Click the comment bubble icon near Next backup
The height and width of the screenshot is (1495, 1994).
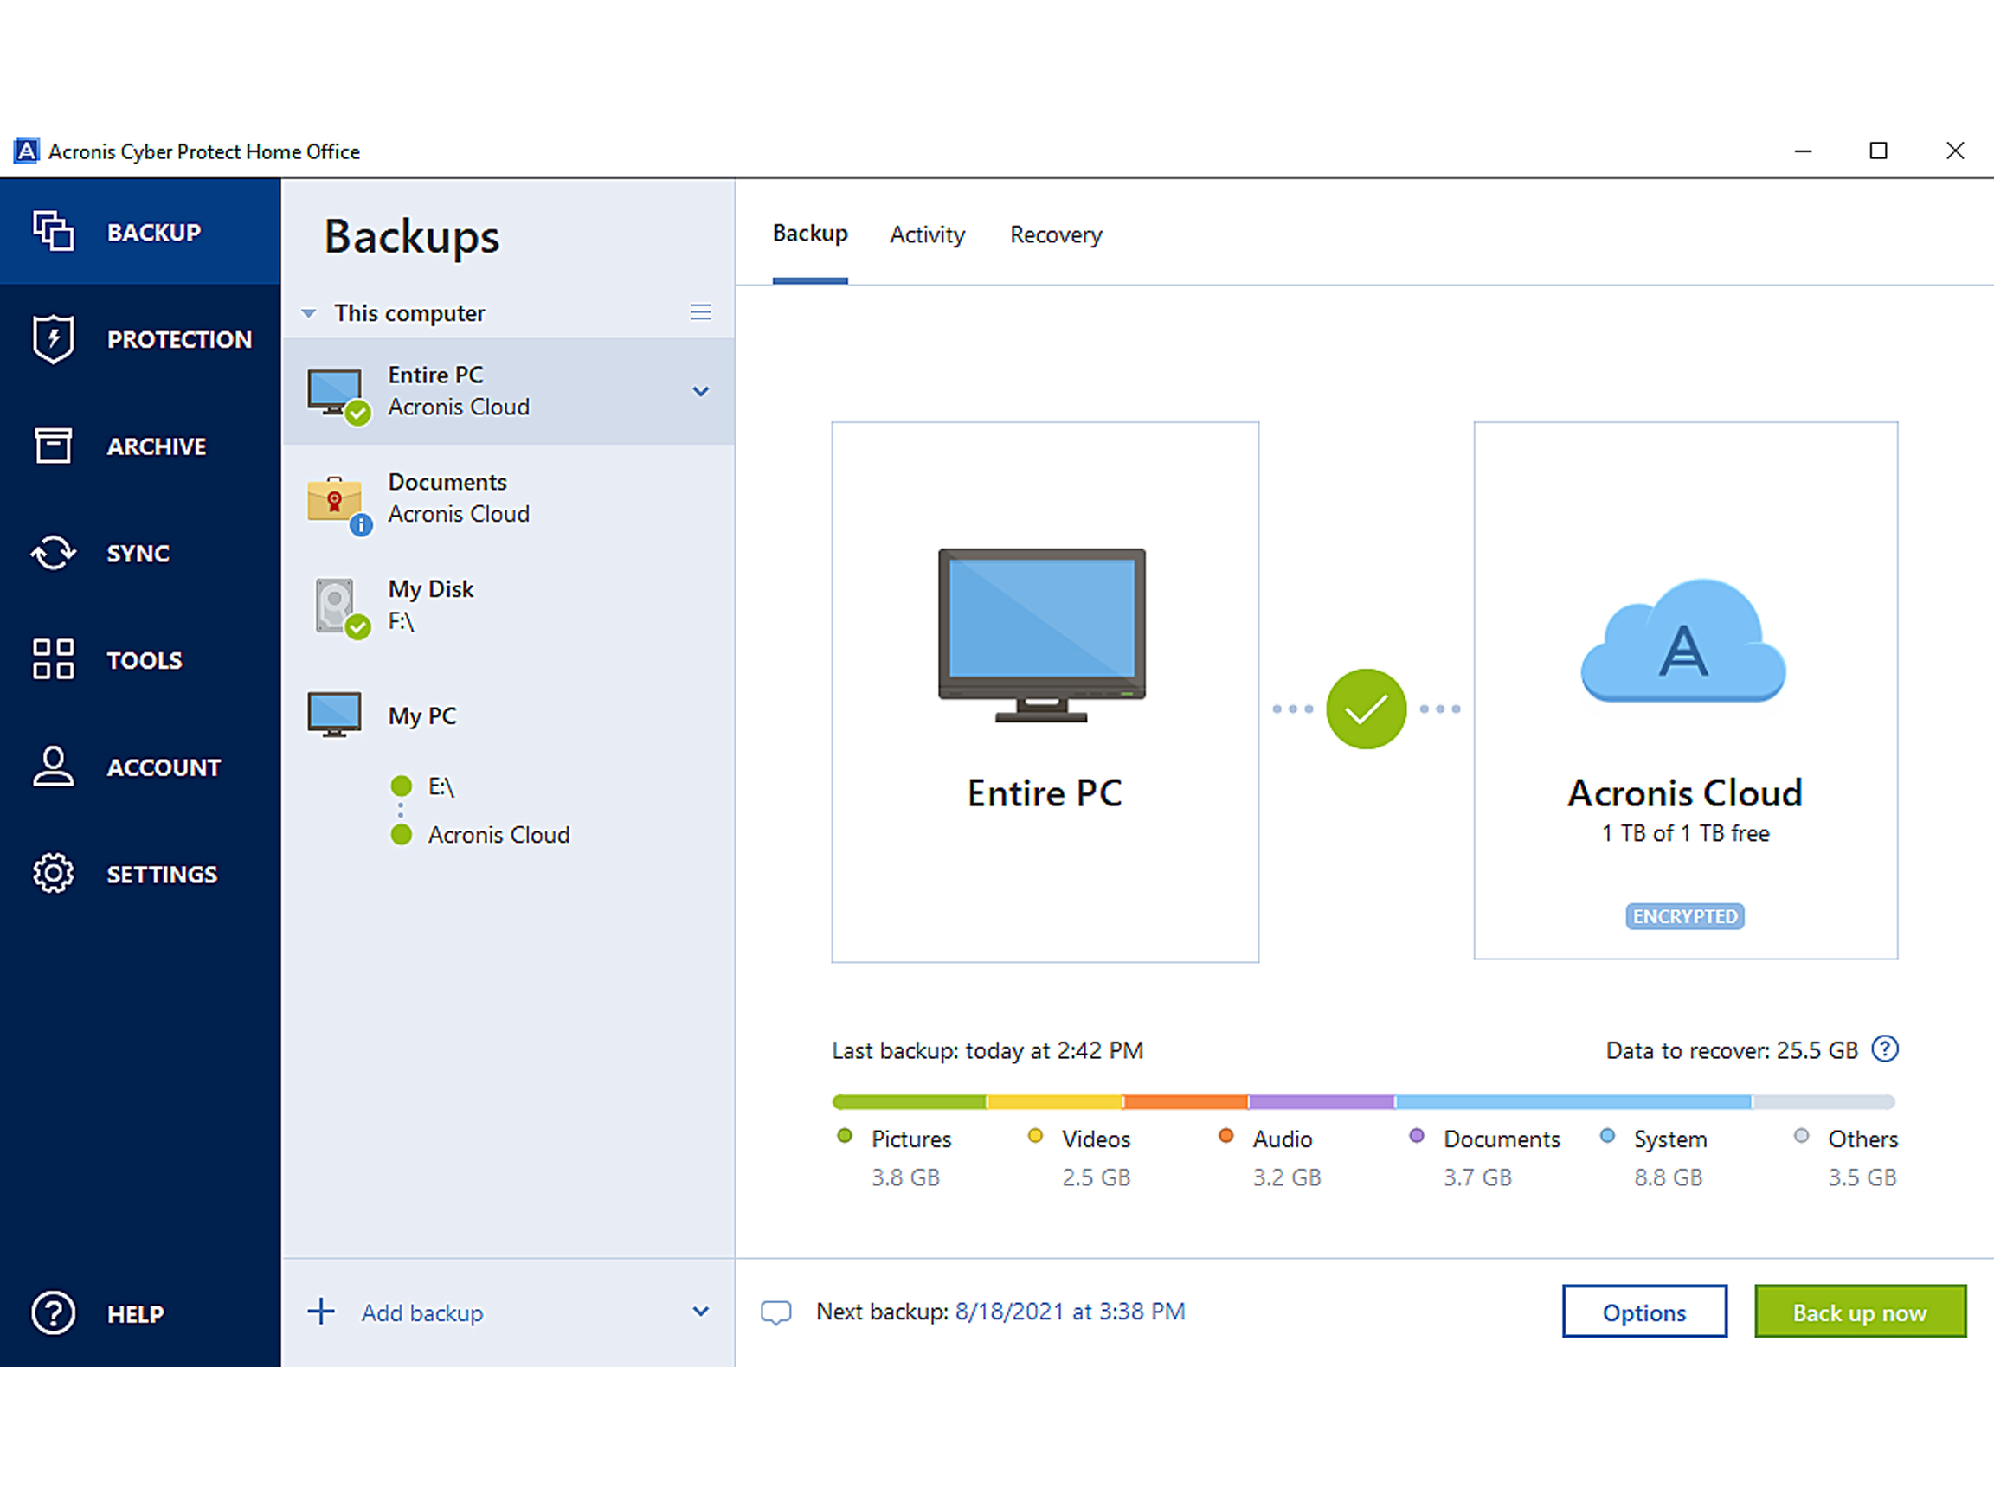[775, 1312]
